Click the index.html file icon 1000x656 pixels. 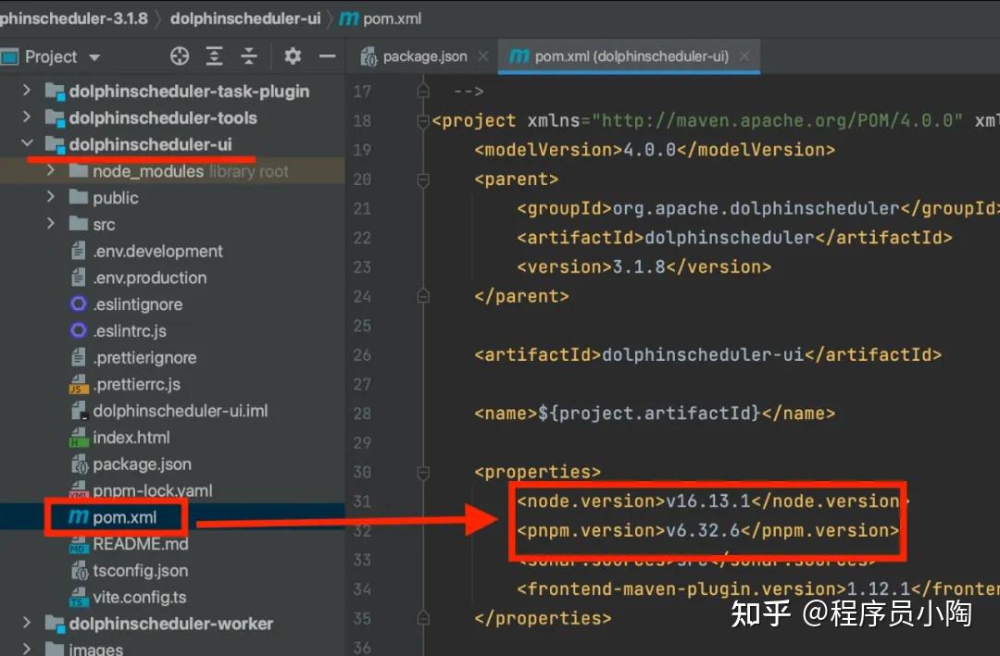(x=78, y=437)
